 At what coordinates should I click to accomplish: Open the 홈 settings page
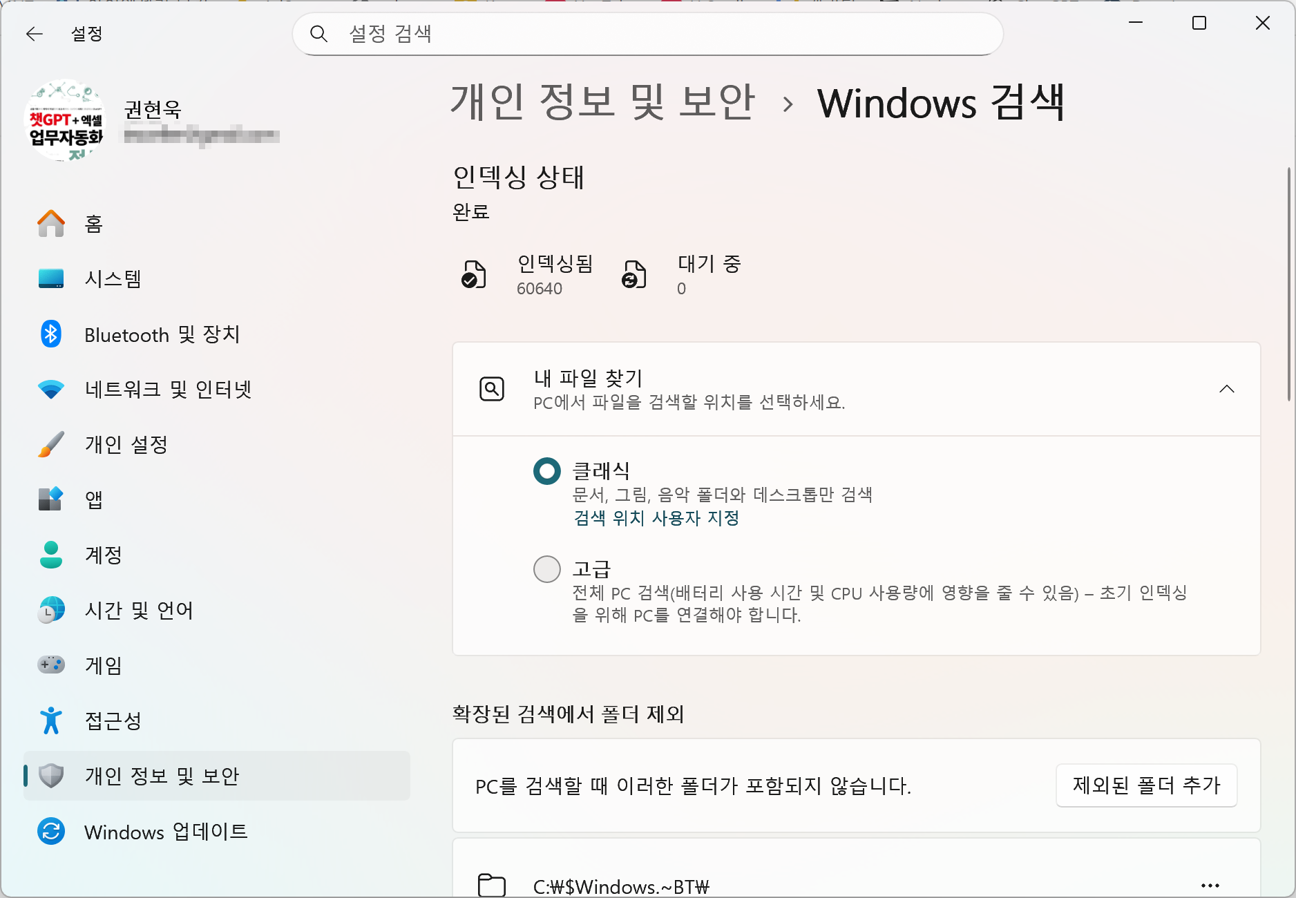tap(217, 224)
